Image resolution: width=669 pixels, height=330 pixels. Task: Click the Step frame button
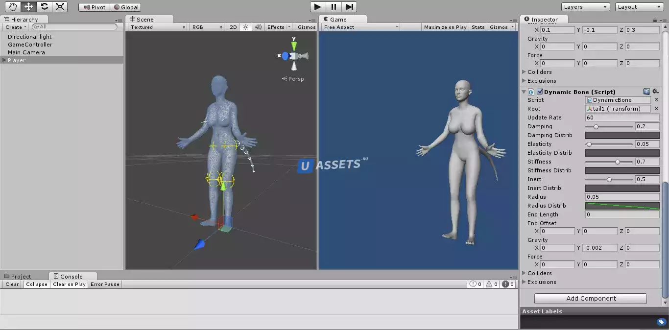(349, 7)
